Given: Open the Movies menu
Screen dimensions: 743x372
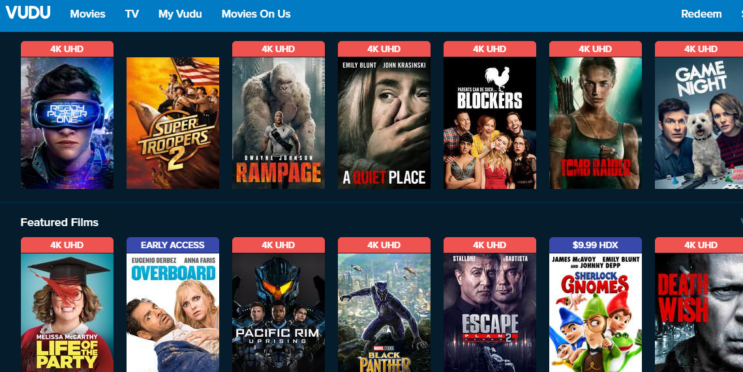Looking at the screenshot, I should click(x=87, y=14).
